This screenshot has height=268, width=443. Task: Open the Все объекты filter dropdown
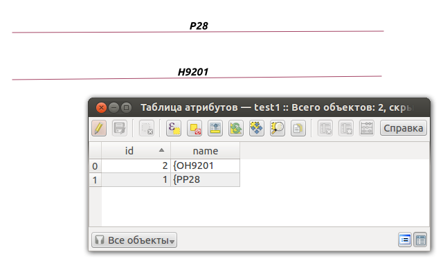[134, 240]
